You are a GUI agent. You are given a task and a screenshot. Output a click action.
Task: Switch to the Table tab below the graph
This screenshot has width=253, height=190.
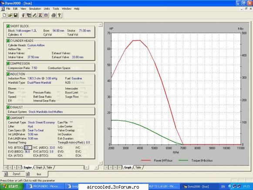[x=138, y=167]
